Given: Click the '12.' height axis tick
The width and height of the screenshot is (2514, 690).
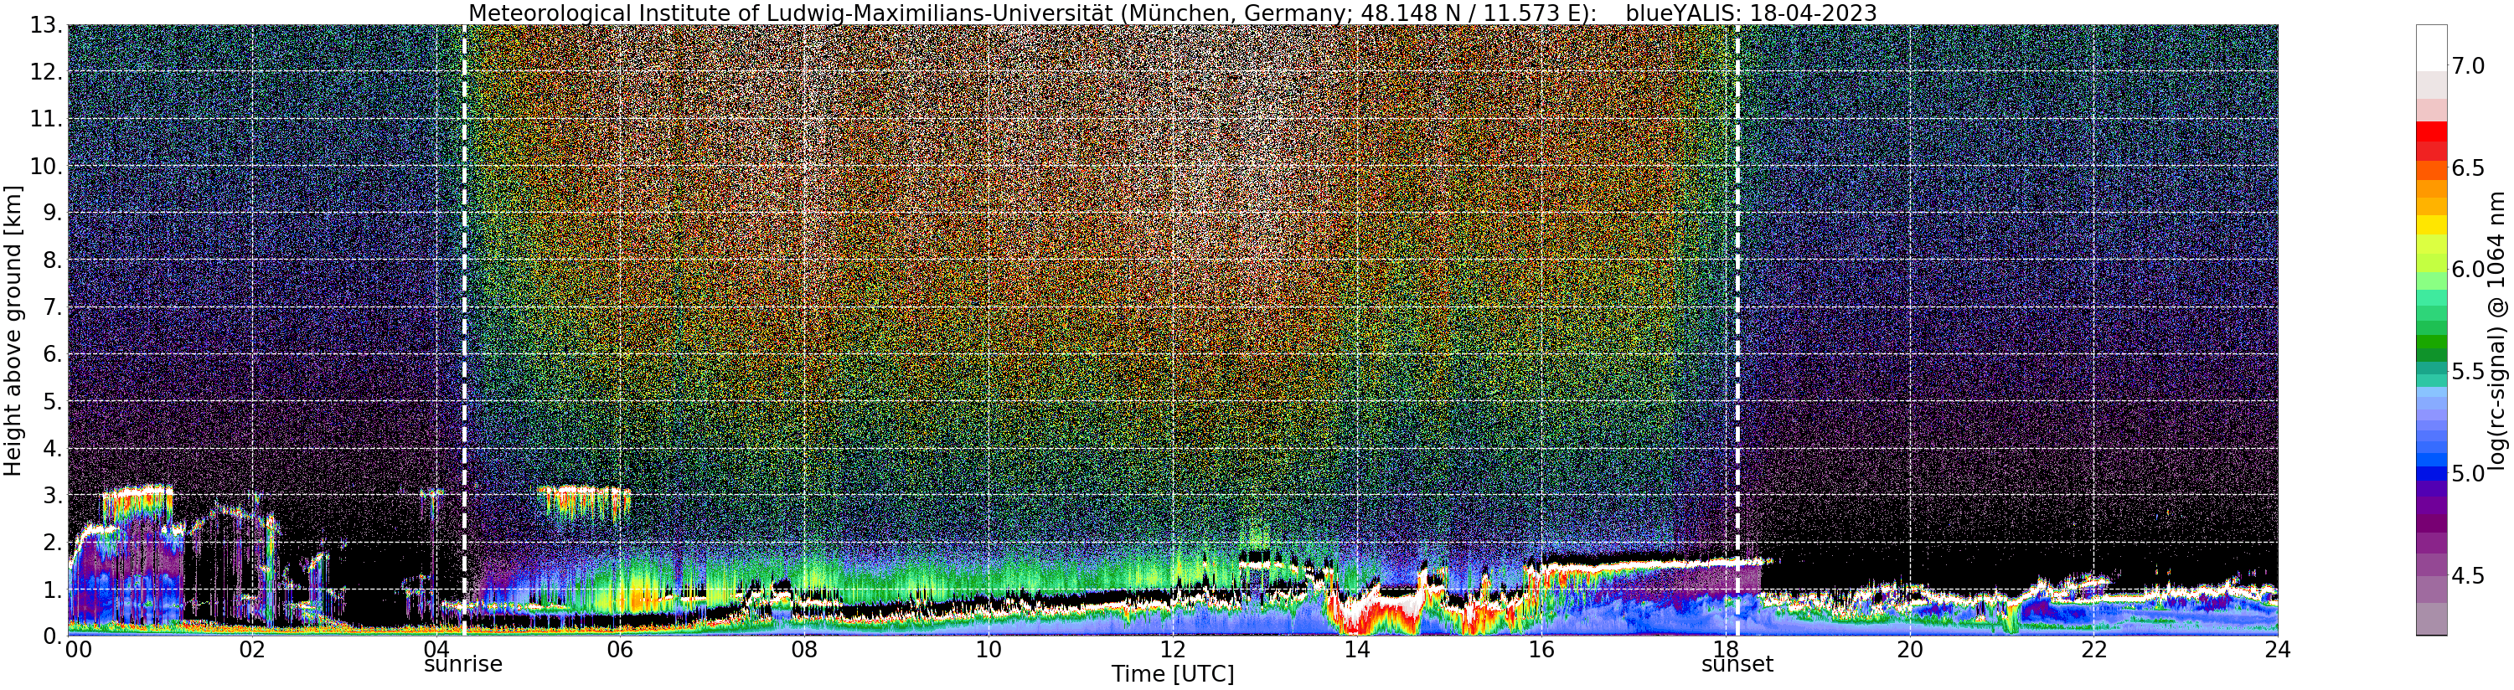Looking at the screenshot, I should pos(45,72).
